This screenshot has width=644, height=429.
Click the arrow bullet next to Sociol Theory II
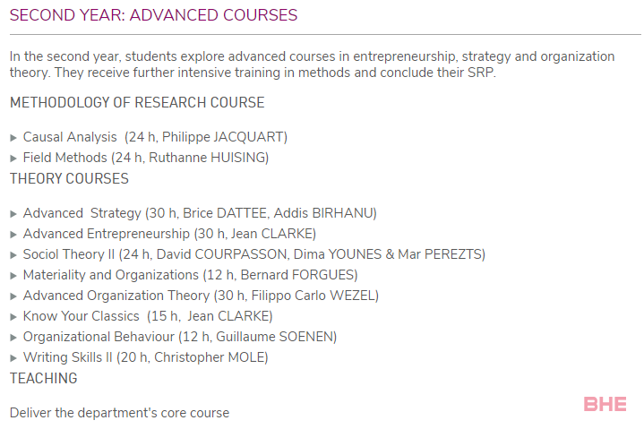coord(13,255)
